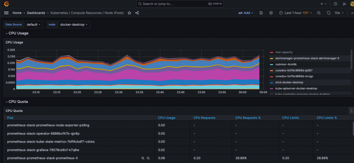
Task: Click the Search or jump to field
Action: [x=180, y=4]
